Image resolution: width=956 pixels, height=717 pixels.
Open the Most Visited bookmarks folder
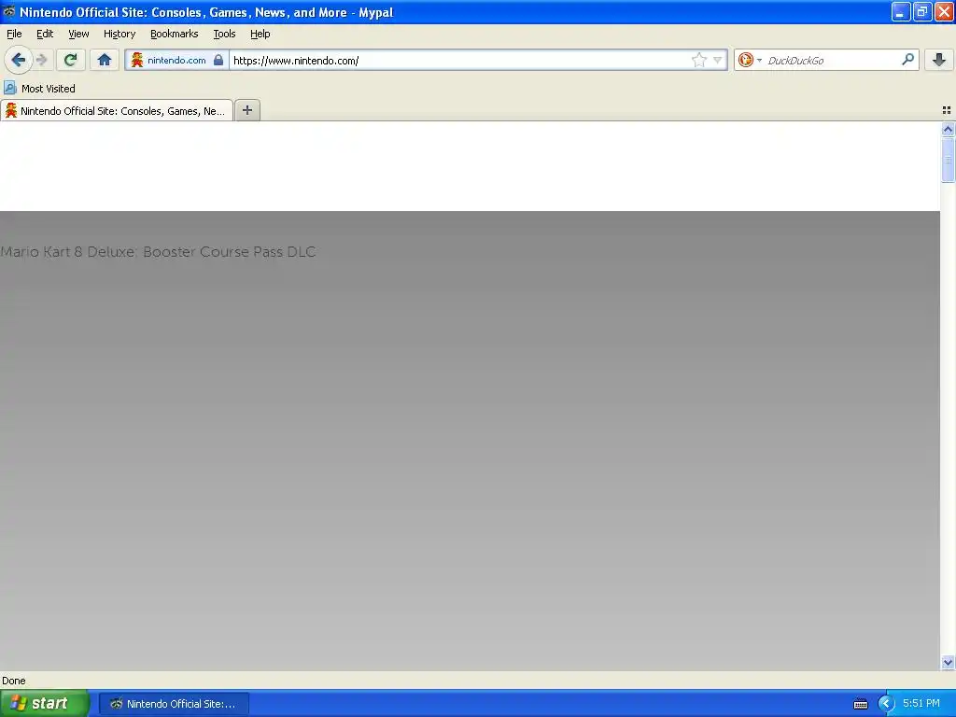tap(39, 89)
